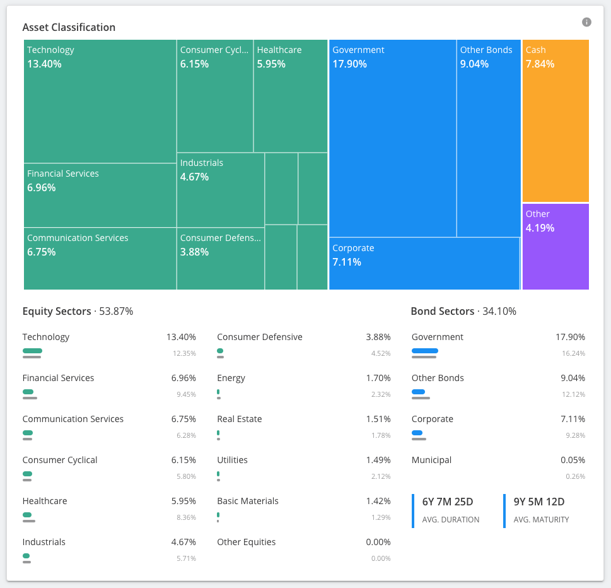Select the Financial Services 6.96% treemap tile
611x588 pixels.
[x=100, y=196]
